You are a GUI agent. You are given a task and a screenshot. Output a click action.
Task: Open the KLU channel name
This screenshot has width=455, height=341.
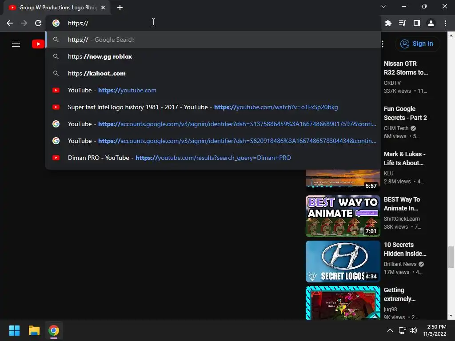(388, 174)
